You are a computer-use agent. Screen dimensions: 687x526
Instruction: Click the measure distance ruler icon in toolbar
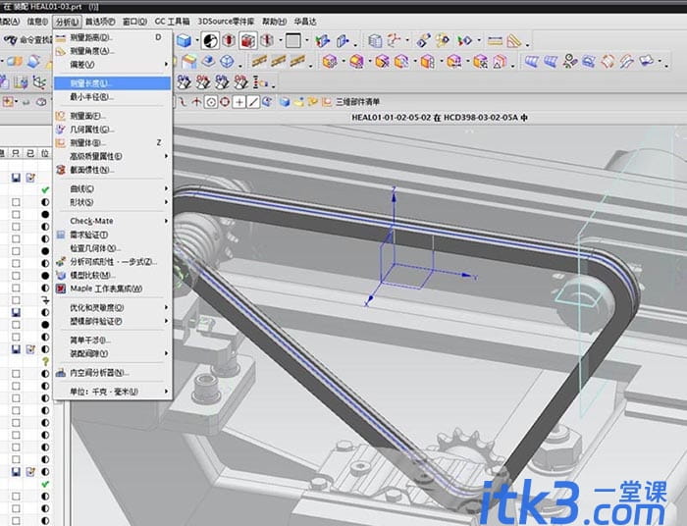coord(495,41)
